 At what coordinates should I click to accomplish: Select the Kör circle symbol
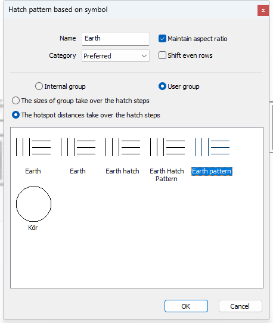pyautogui.click(x=33, y=204)
